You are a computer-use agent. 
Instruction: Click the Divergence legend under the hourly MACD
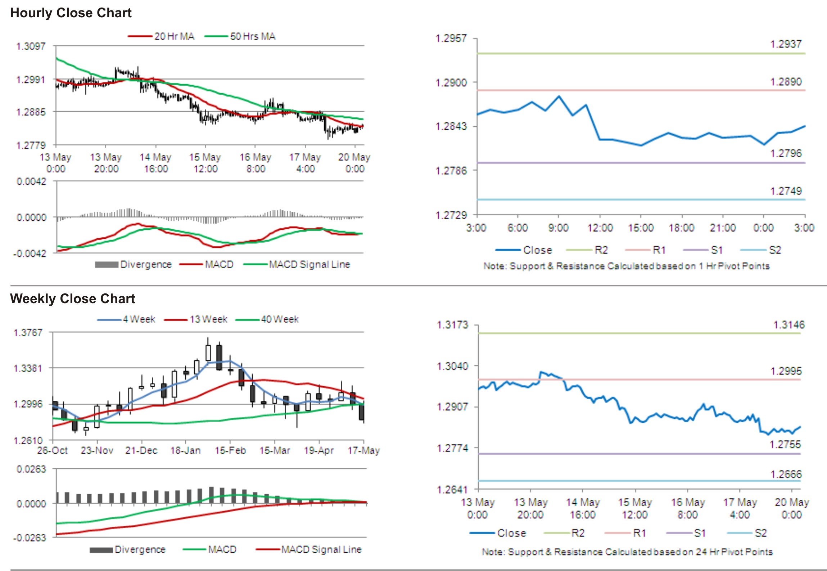pyautogui.click(x=133, y=265)
